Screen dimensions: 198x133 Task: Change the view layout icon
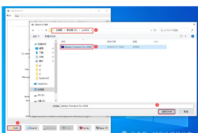point(181,36)
